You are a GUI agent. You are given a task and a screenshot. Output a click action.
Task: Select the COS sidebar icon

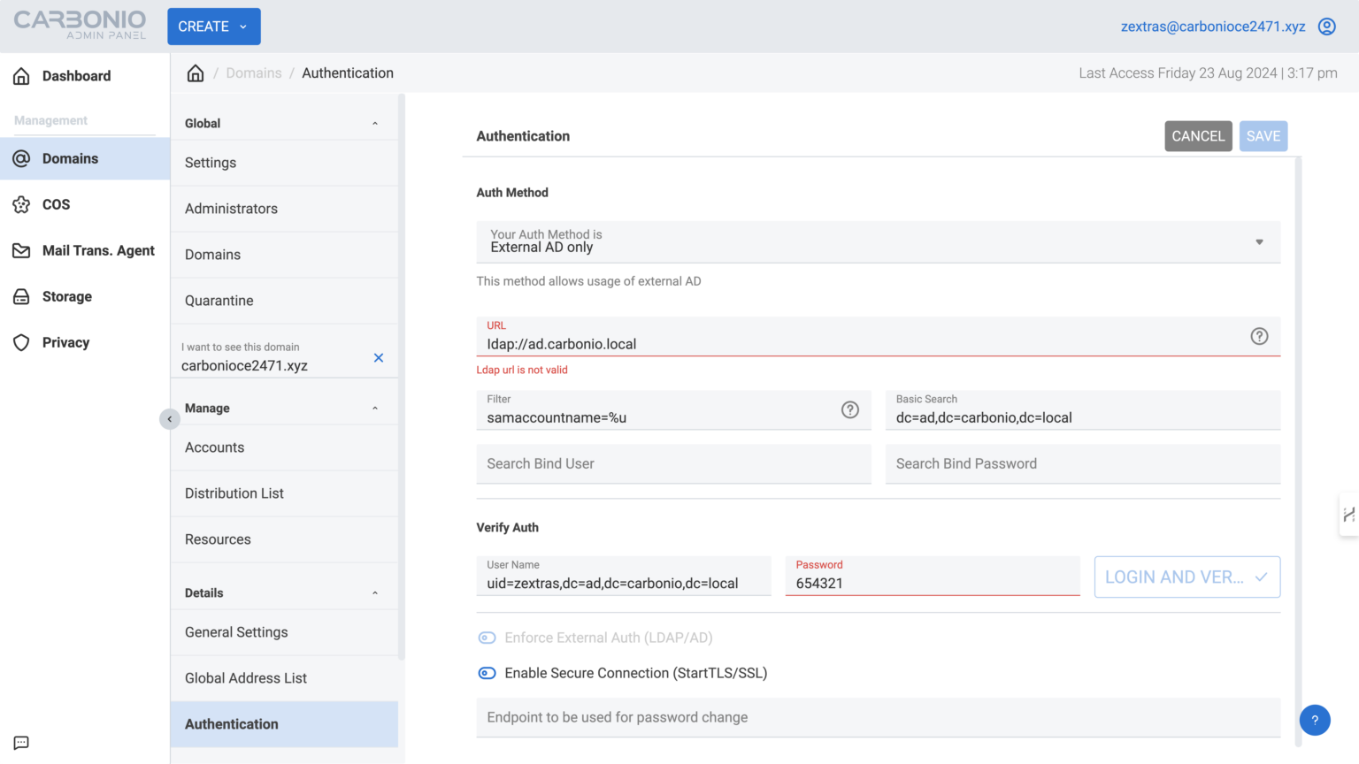22,204
